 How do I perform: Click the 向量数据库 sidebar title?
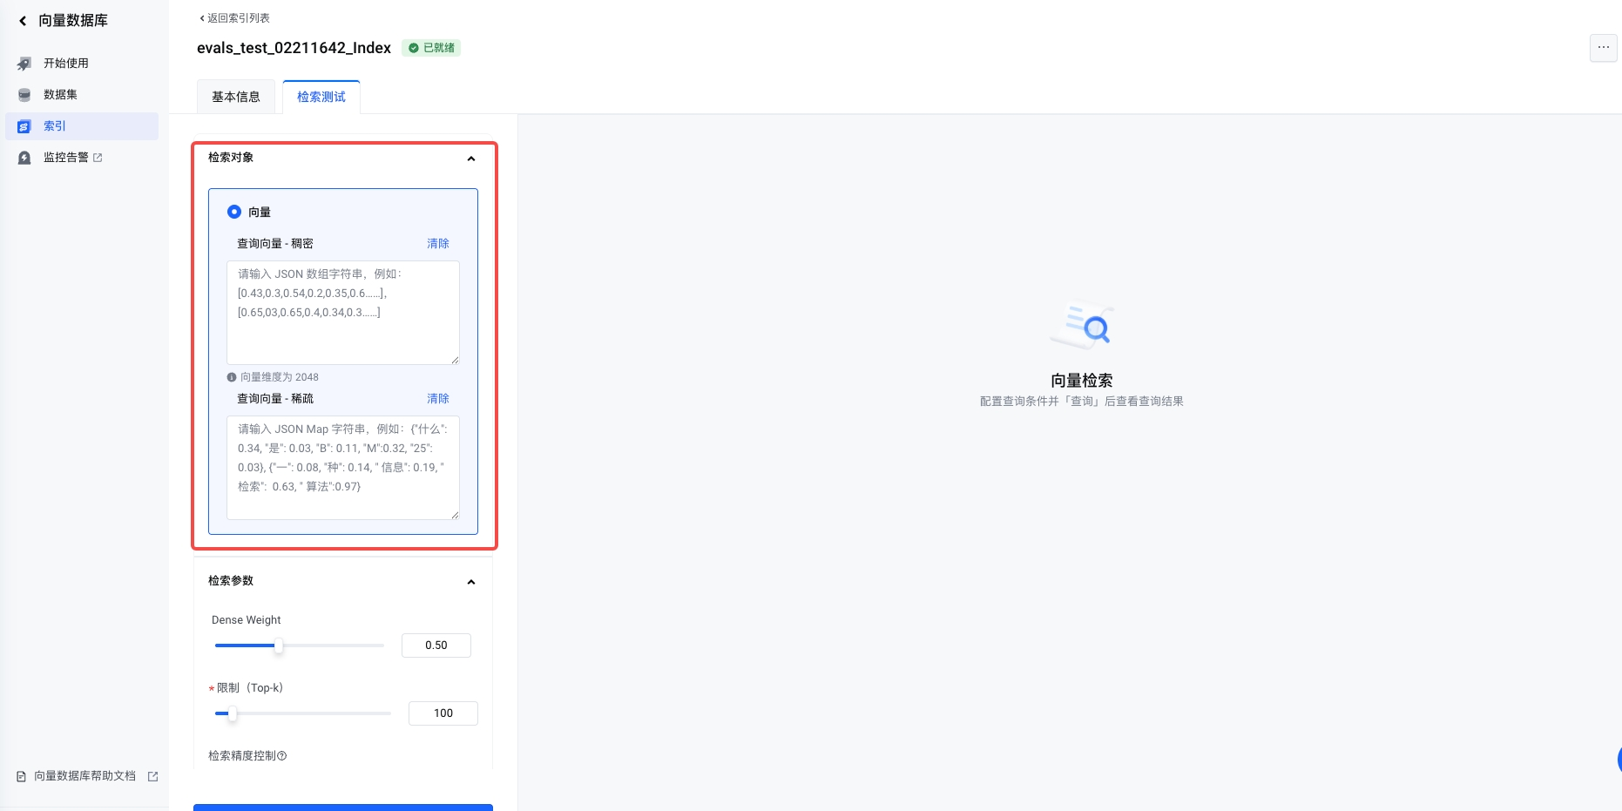[73, 20]
